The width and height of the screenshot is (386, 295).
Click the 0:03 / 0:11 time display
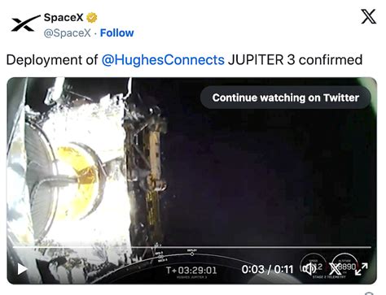pyautogui.click(x=267, y=269)
